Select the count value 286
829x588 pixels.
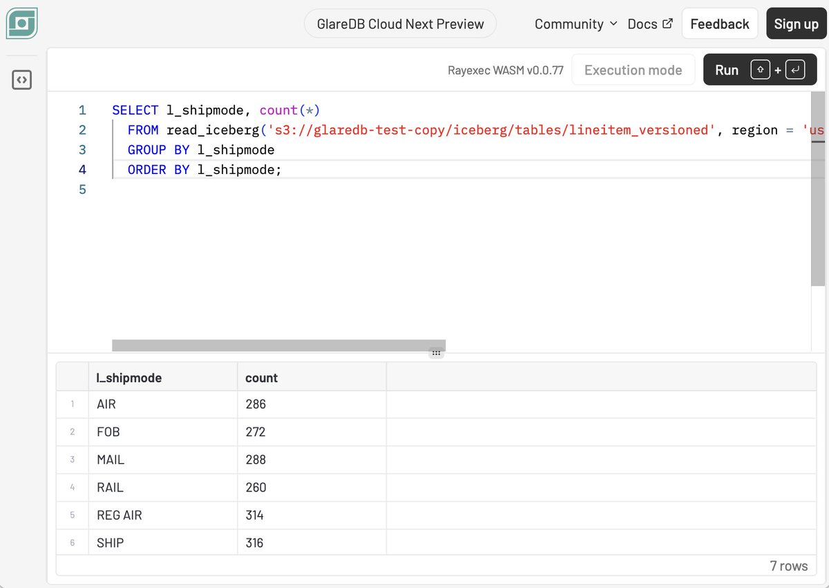(312, 404)
